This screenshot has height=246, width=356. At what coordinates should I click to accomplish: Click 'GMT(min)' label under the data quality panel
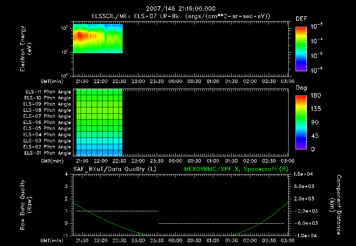tap(52, 240)
